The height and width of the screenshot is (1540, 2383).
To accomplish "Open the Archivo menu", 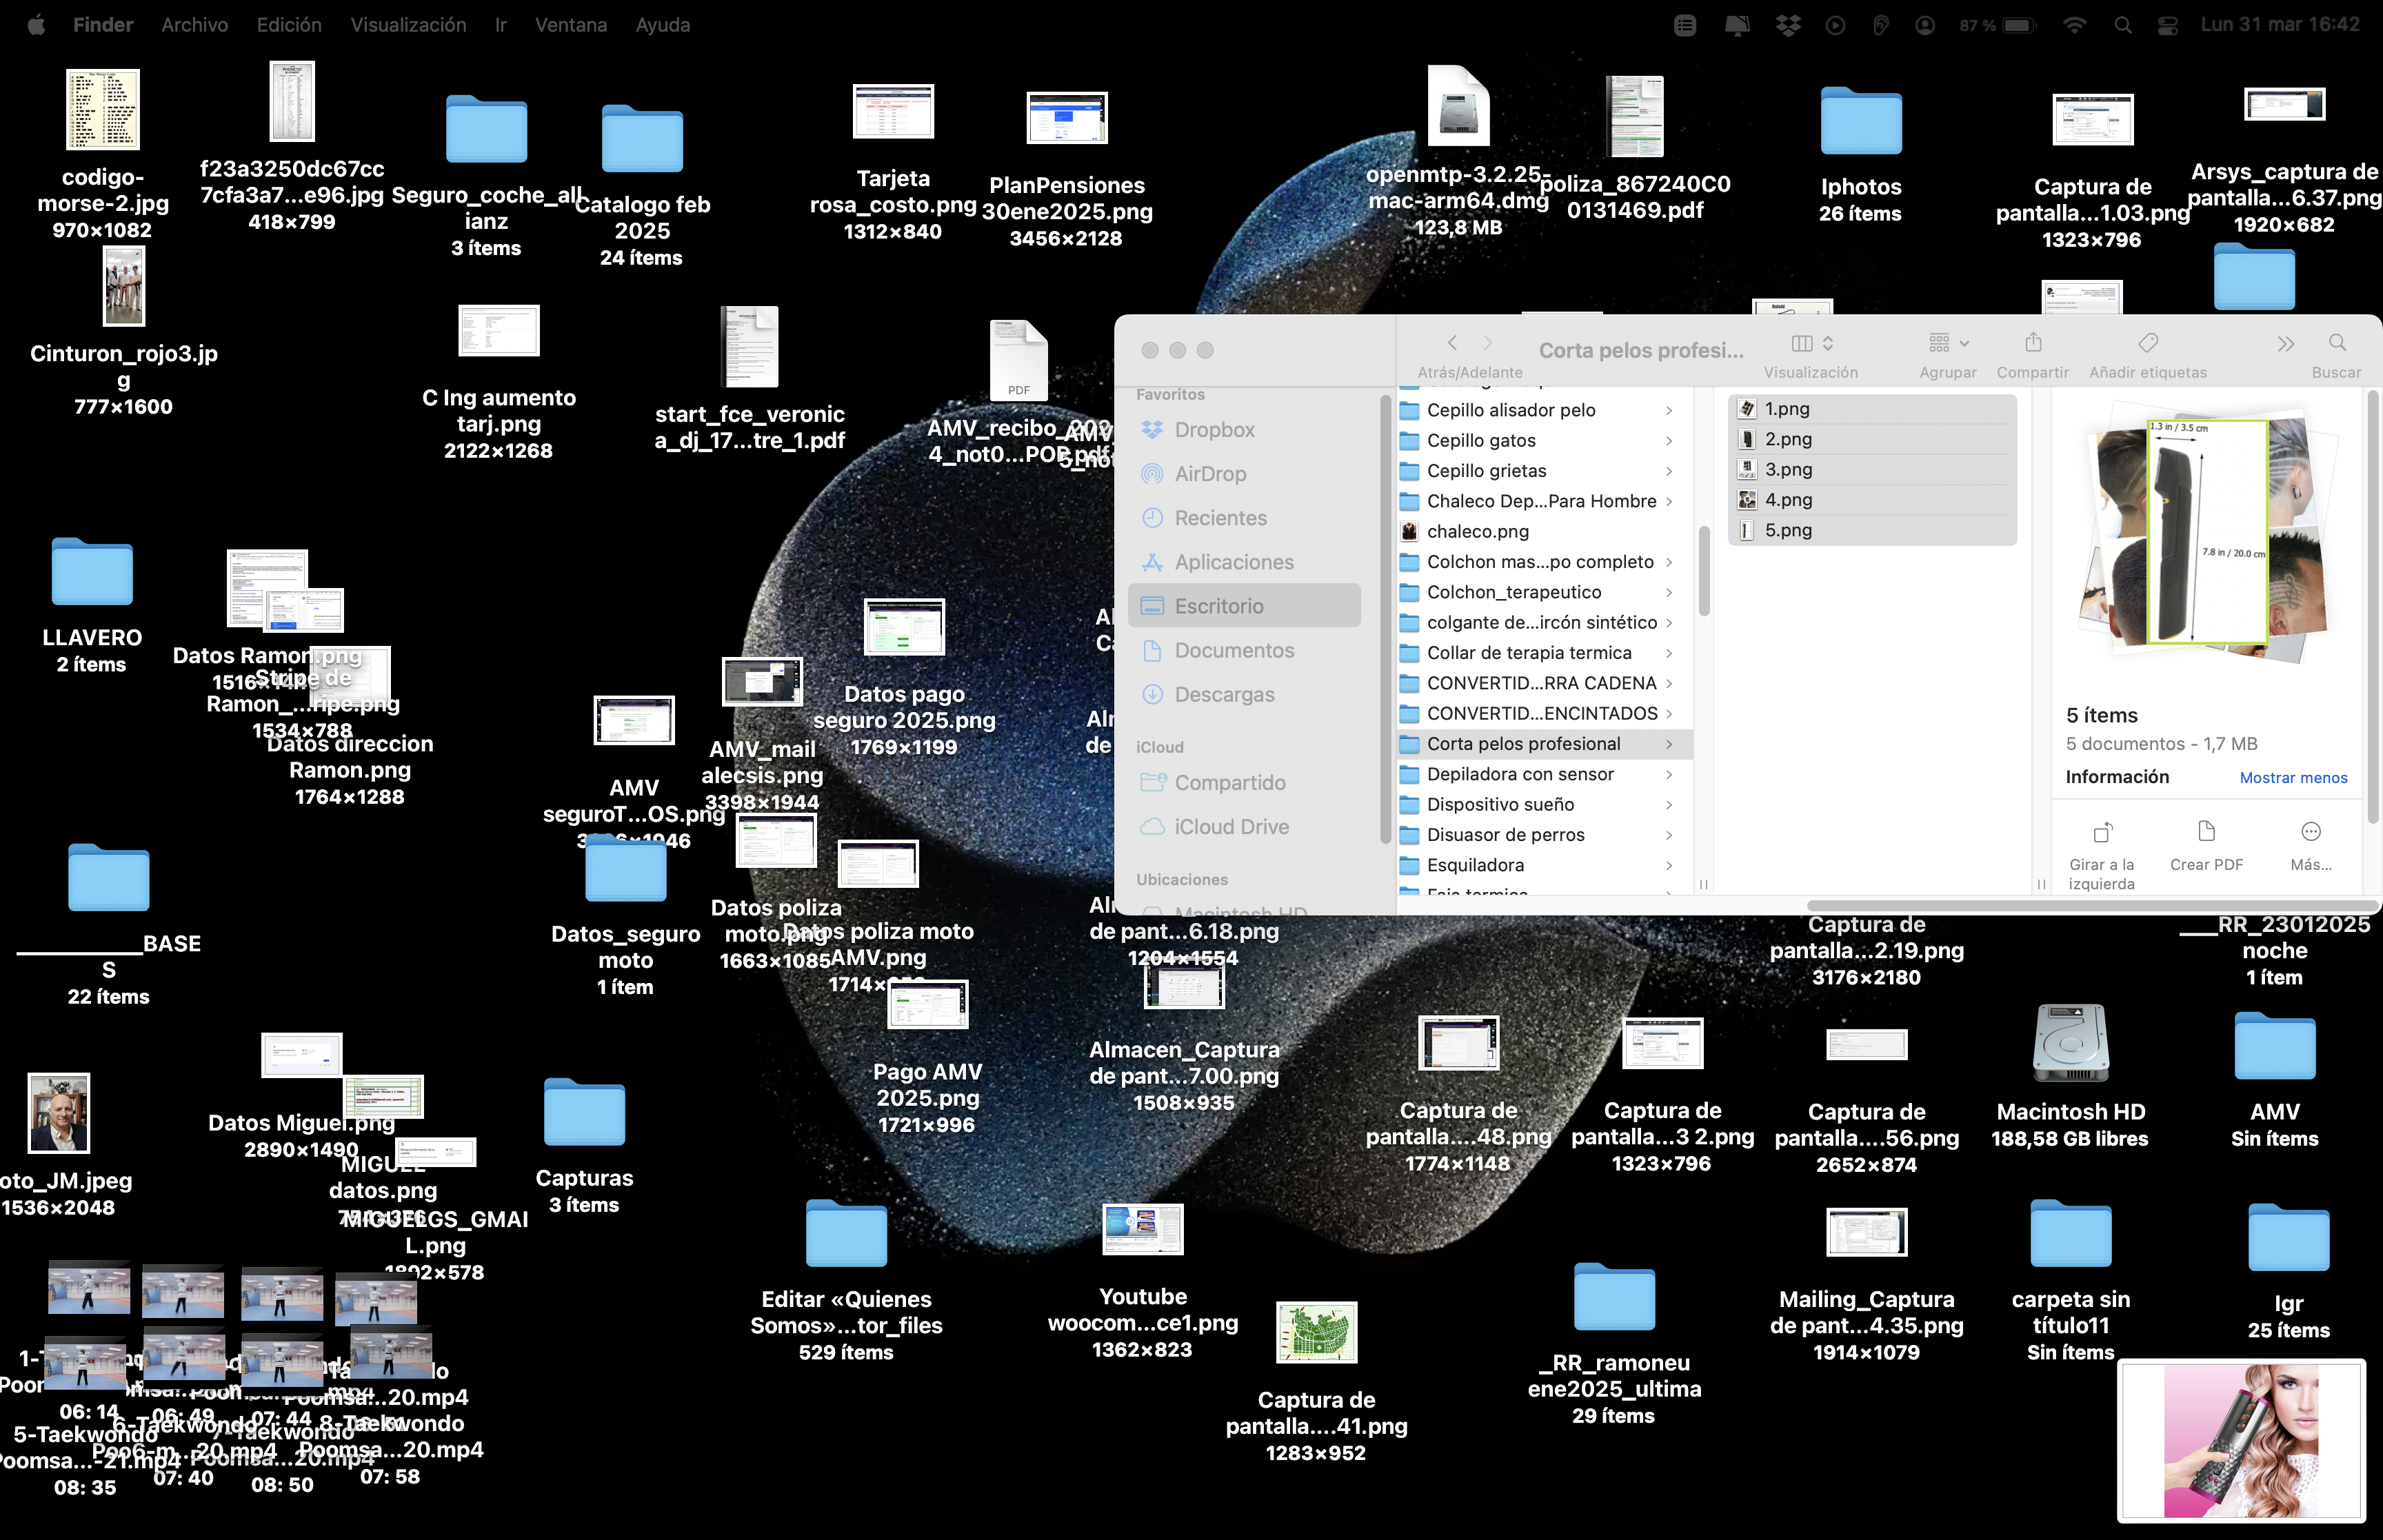I will pos(194,25).
